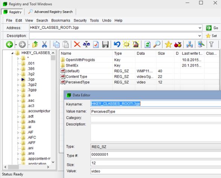Click the Rename text-cursor icon
The image size is (221, 178).
pyautogui.click(x=86, y=44)
